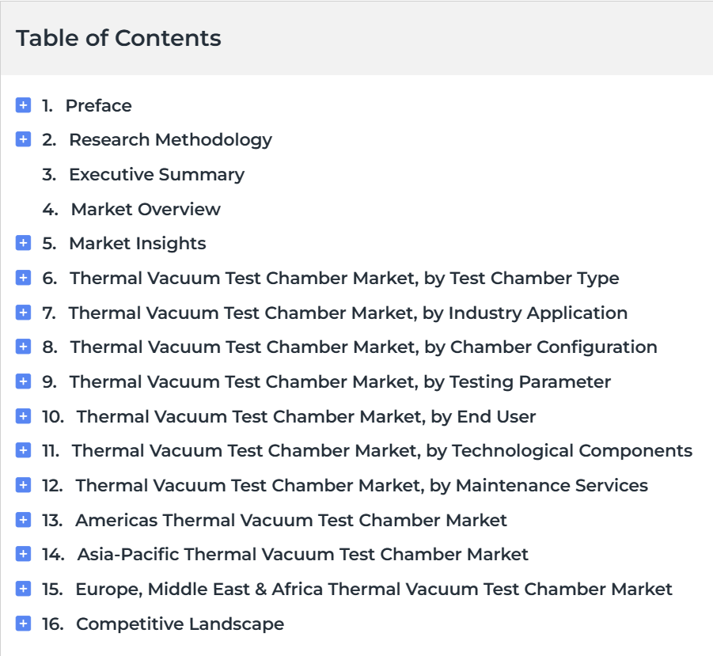Image resolution: width=713 pixels, height=656 pixels.
Task: Open the plus icon for Industry Application
Action: click(23, 313)
